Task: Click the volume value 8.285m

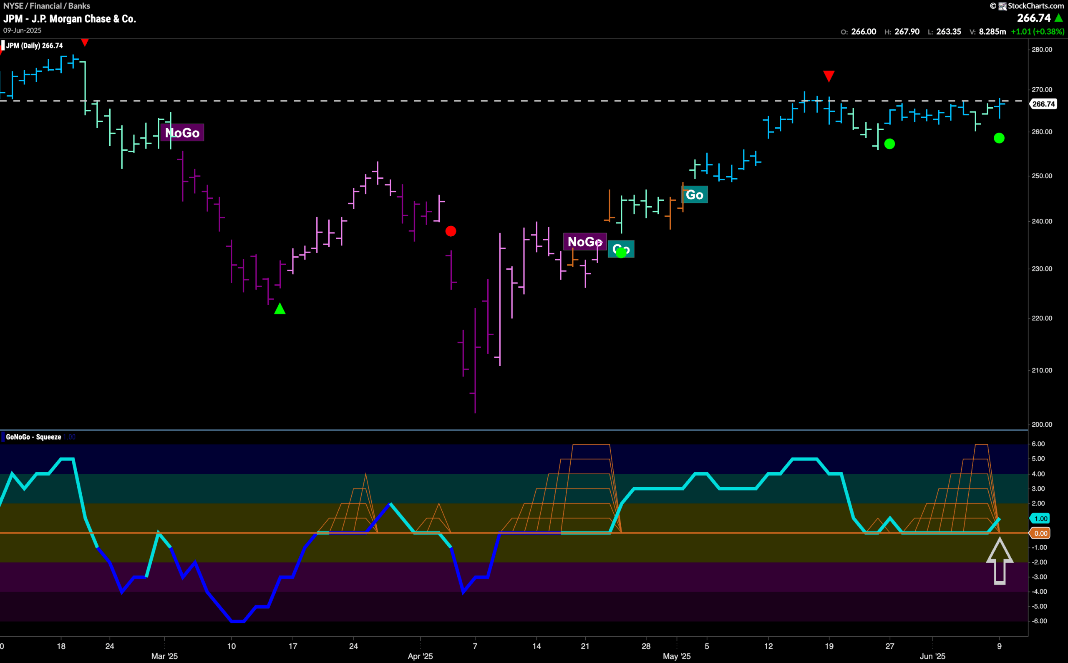Action: 992,32
